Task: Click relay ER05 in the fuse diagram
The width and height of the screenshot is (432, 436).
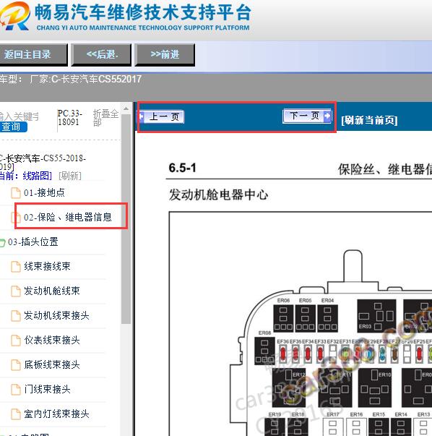Action: [305, 318]
